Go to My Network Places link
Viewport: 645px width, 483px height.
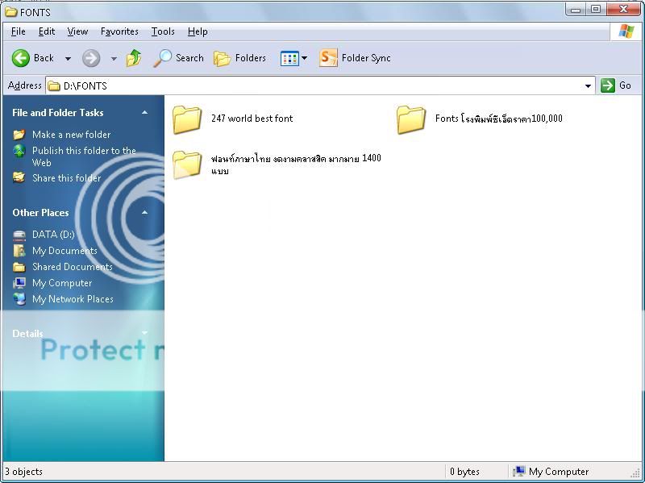click(x=73, y=299)
